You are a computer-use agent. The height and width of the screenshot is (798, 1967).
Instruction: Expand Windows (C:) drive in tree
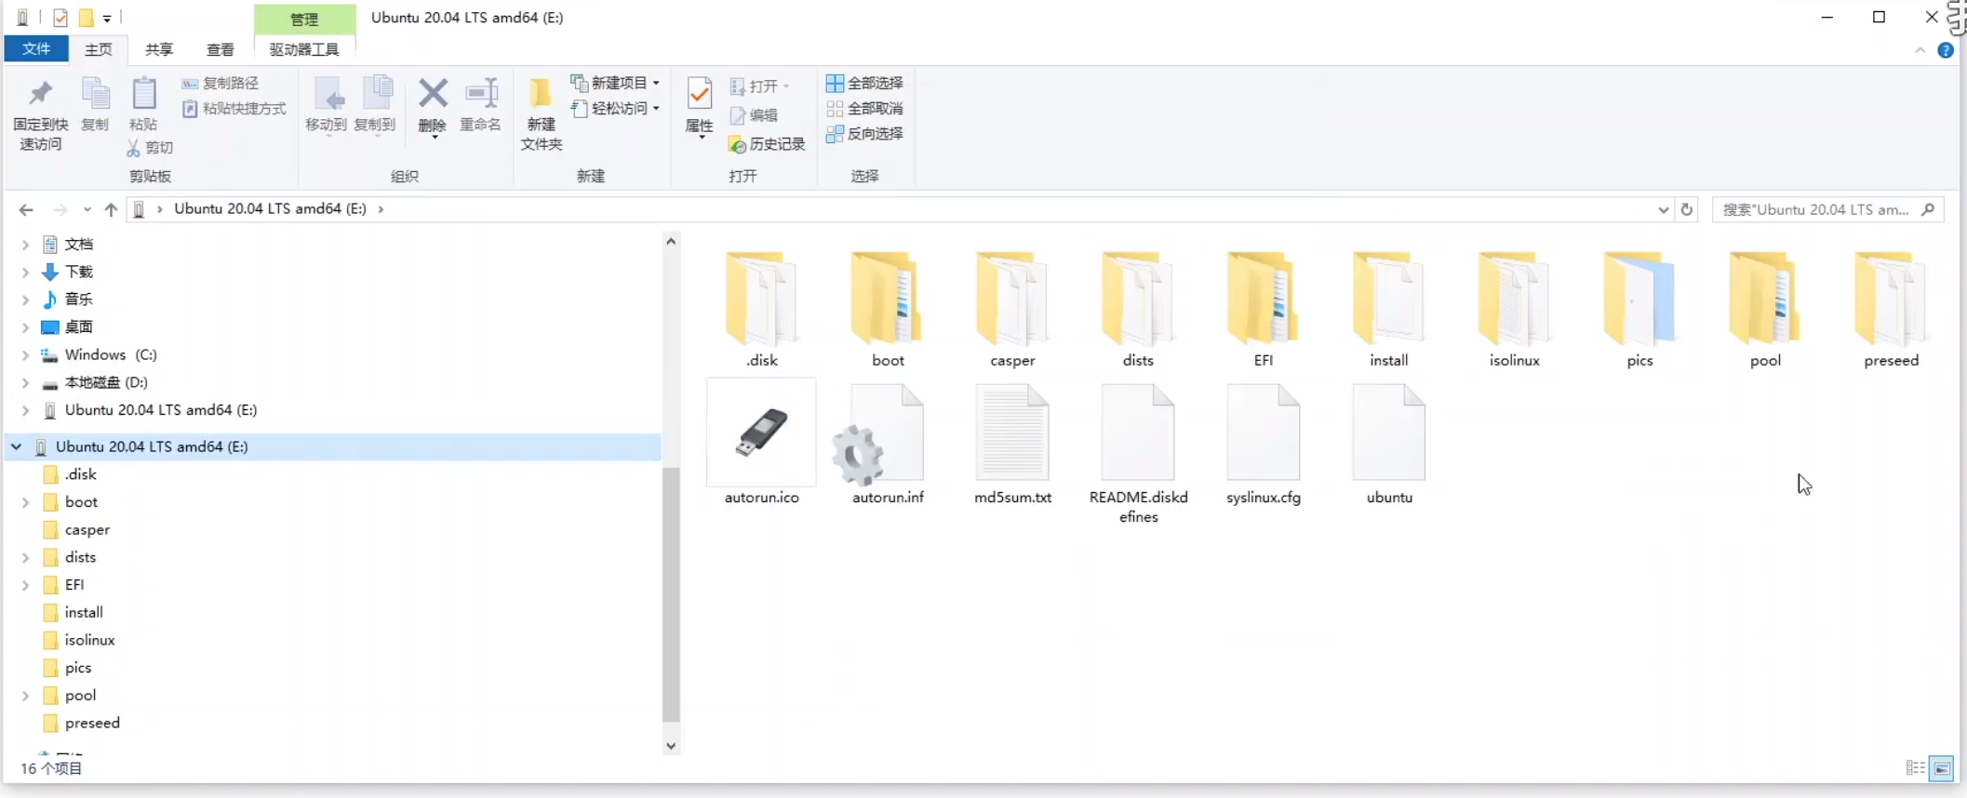[x=25, y=355]
